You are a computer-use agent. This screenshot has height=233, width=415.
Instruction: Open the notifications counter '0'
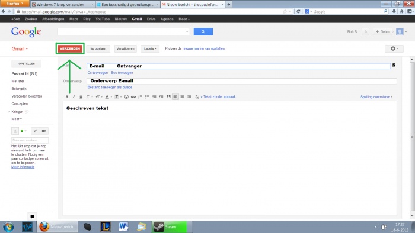[x=366, y=32]
